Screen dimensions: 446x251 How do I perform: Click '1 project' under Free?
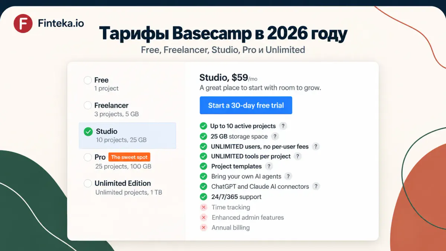pos(106,89)
